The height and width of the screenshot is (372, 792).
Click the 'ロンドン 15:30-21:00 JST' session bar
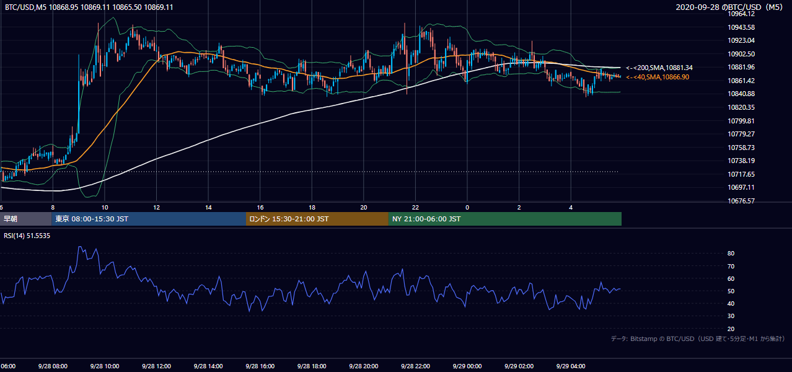pos(317,219)
